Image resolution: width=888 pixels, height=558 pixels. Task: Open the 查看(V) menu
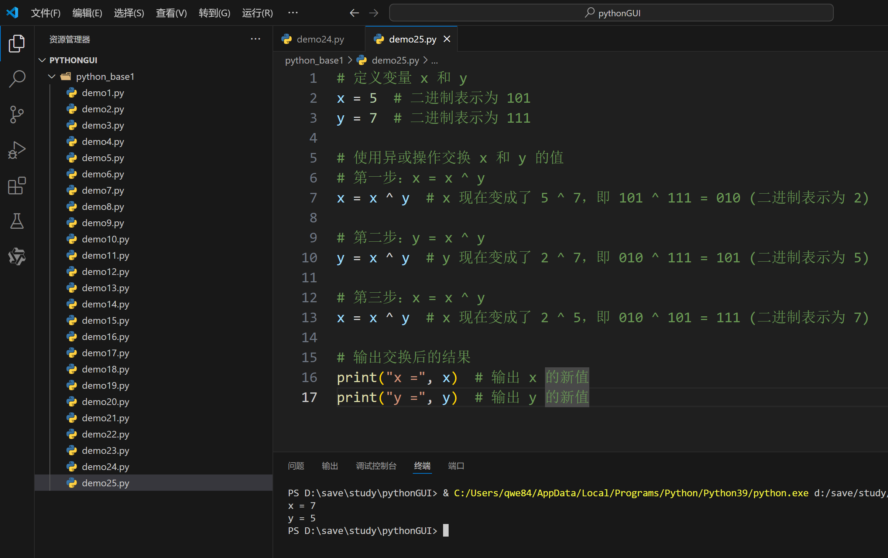pos(171,13)
